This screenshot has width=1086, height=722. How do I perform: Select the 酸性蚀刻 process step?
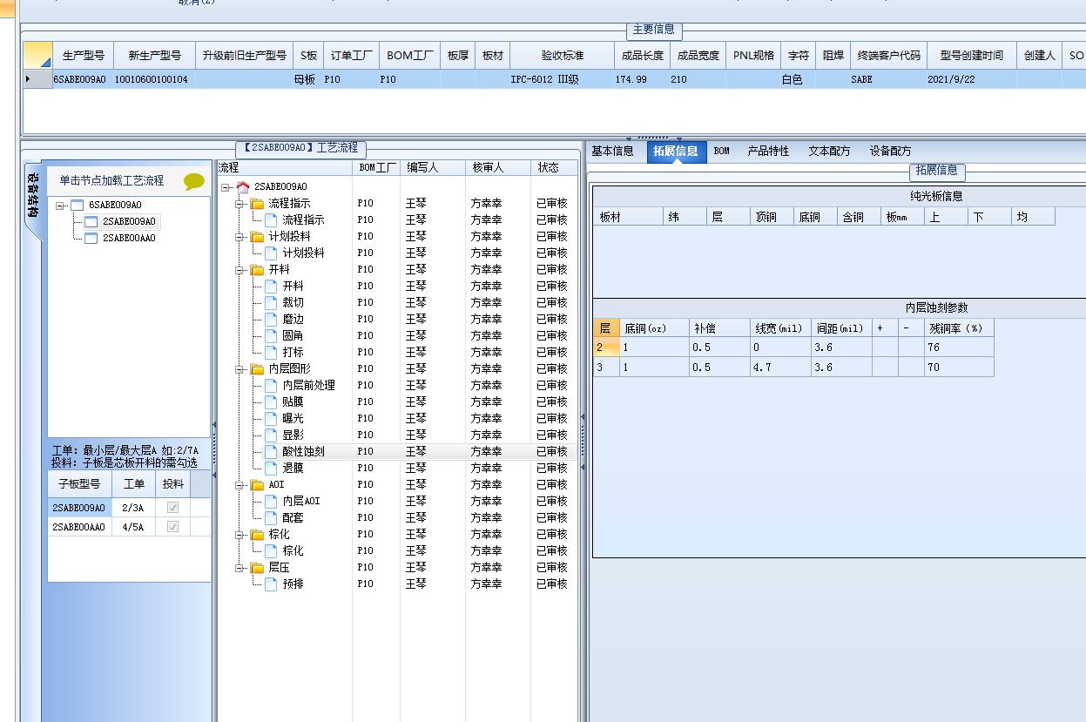point(303,451)
